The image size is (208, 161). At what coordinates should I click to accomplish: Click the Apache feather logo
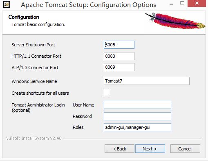point(175,20)
